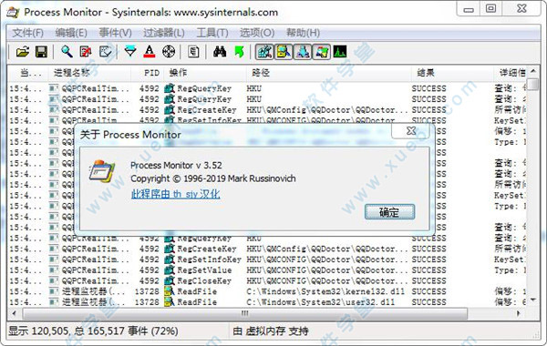
Task: Click the vertical scrollbar up arrow
Action: (x=533, y=71)
